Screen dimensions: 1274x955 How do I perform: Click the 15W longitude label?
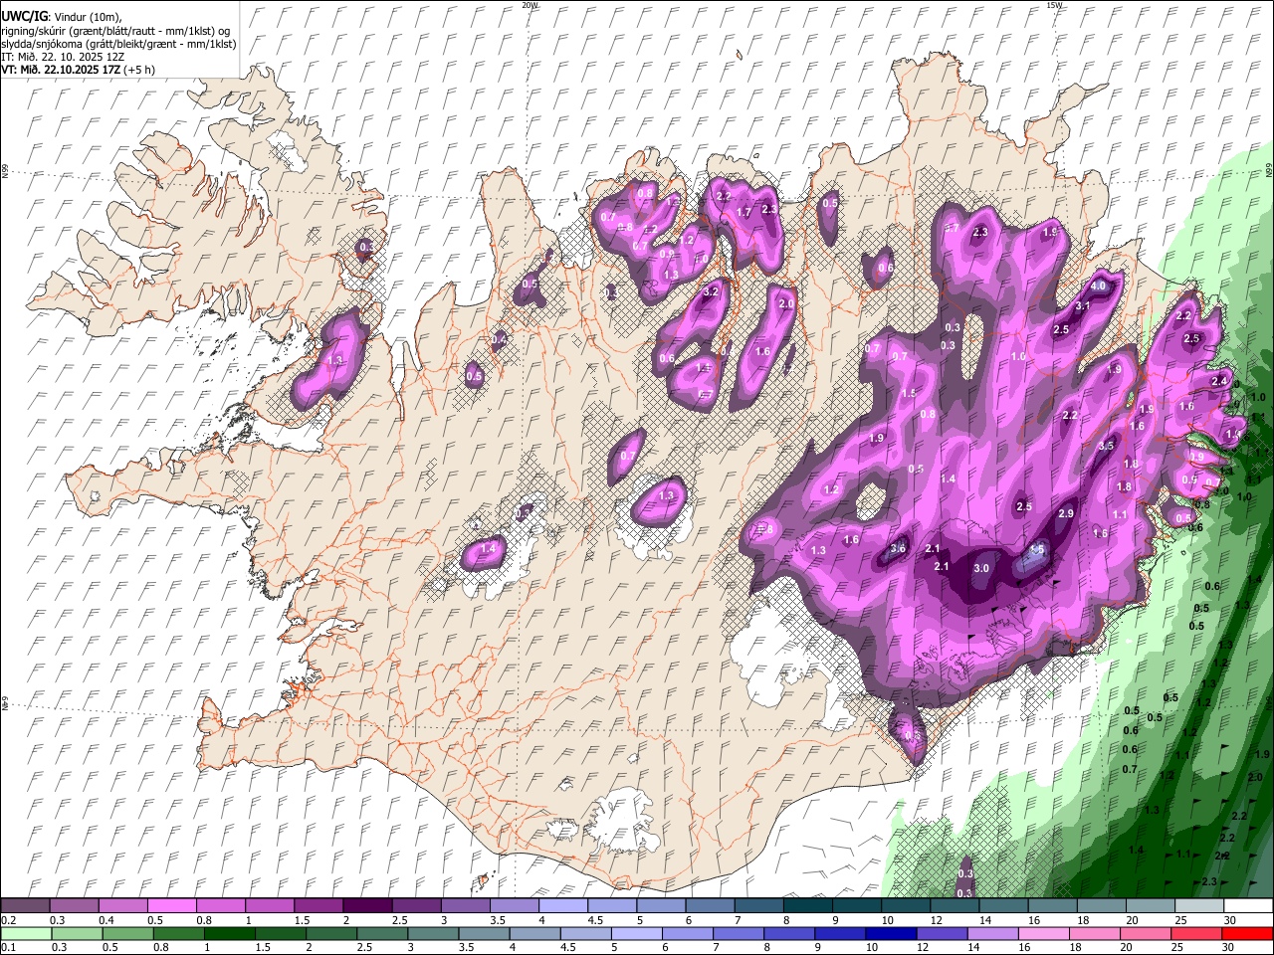pyautogui.click(x=1054, y=5)
